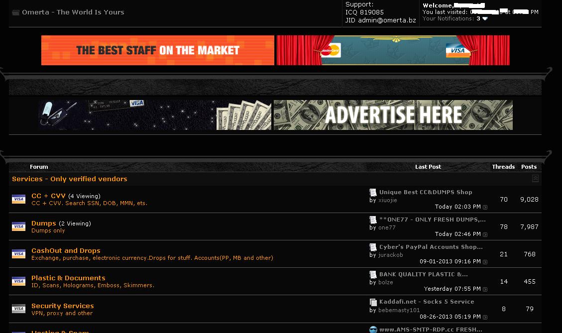This screenshot has height=333, width=562.
Task: Open the CC + CVV forum
Action: tap(48, 196)
